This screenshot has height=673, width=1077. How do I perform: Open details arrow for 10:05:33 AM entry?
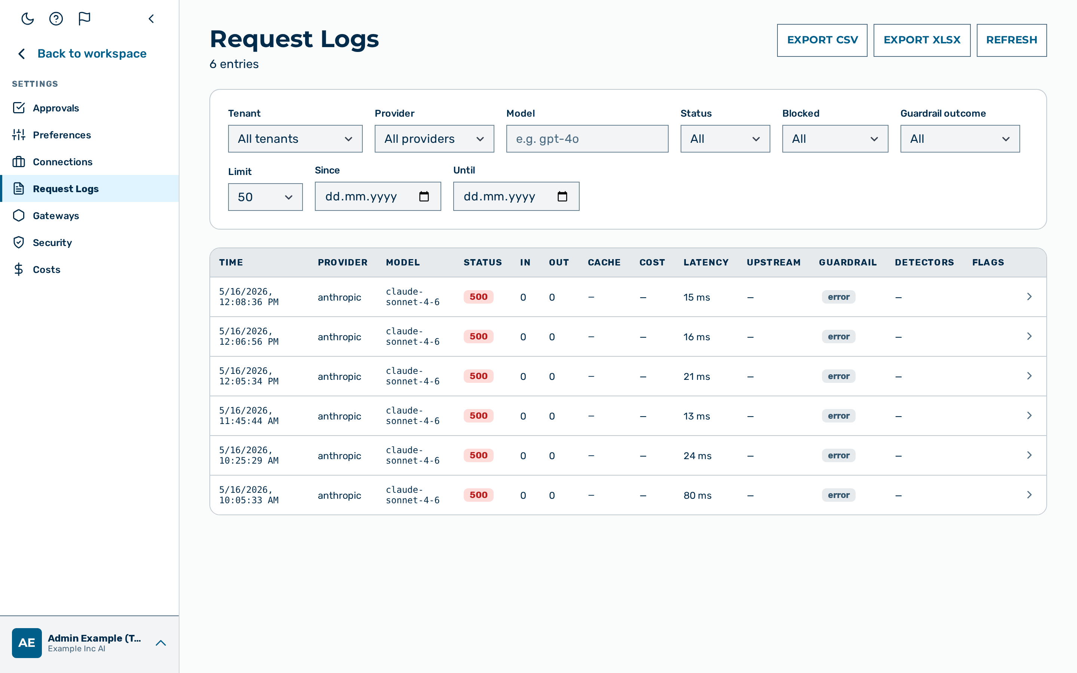[1030, 495]
